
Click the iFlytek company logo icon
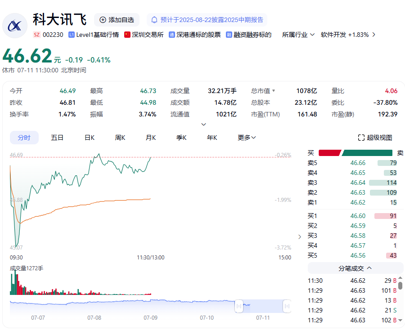click(x=15, y=26)
